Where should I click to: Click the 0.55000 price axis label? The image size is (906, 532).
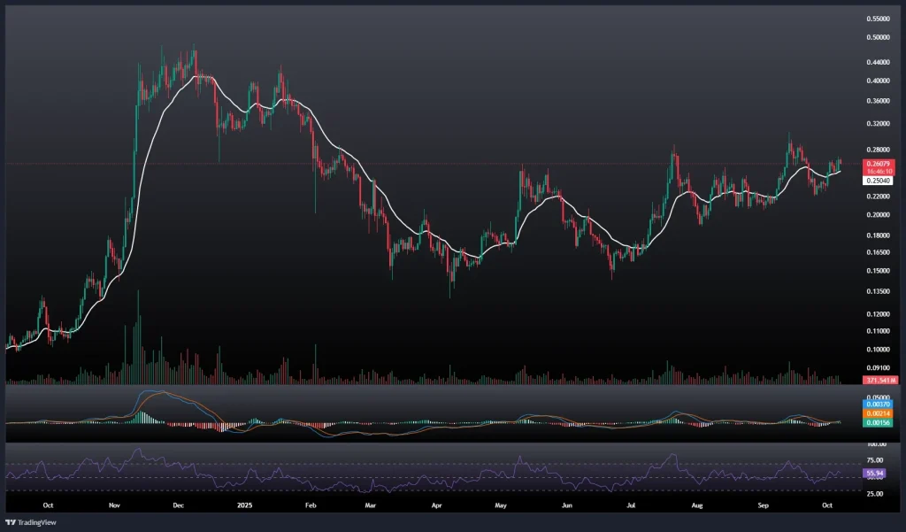pos(879,19)
